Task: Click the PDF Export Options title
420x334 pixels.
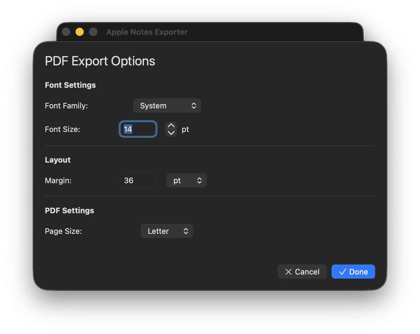Action: click(100, 61)
